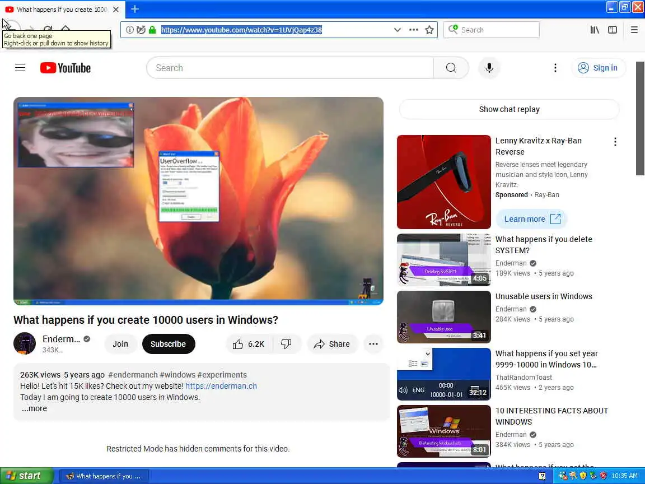This screenshot has width=645, height=484.
Task: Click Learn more on Ray-Ban ad
Action: (x=531, y=219)
